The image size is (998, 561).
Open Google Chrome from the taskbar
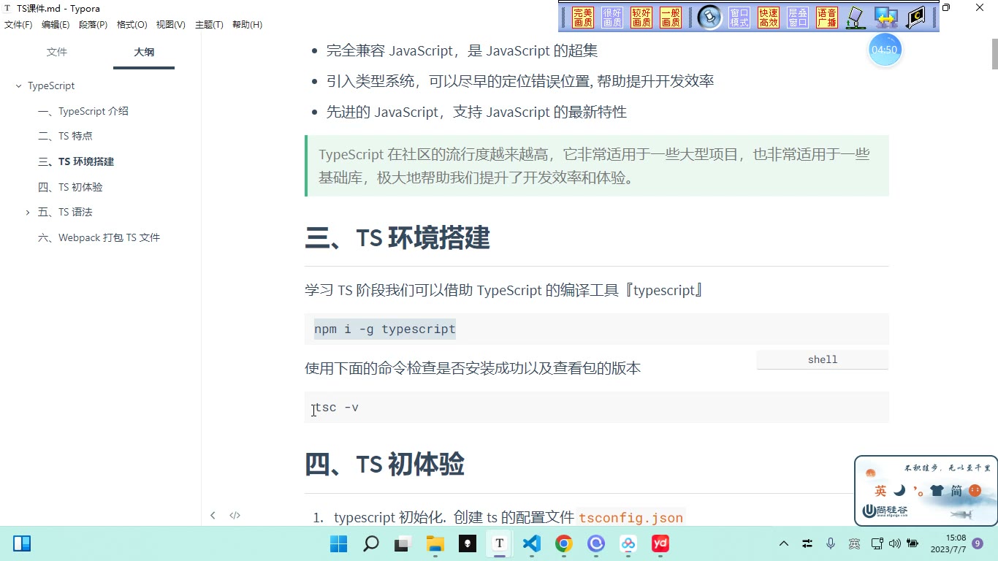[563, 543]
